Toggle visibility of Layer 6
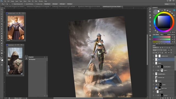 click(x=153, y=81)
